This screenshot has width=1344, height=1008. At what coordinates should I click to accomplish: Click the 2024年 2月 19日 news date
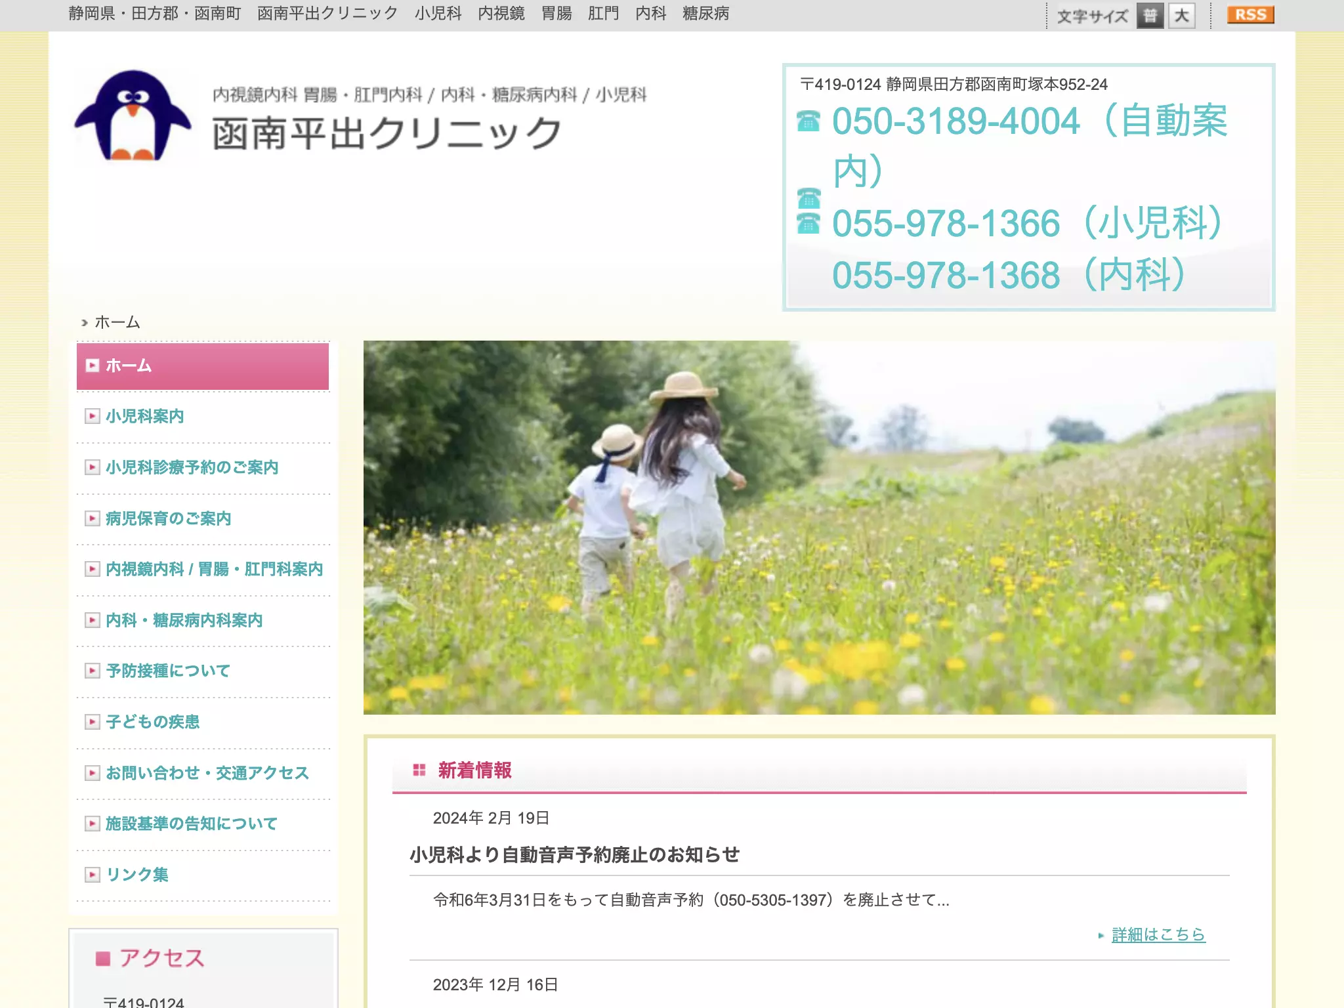(491, 818)
